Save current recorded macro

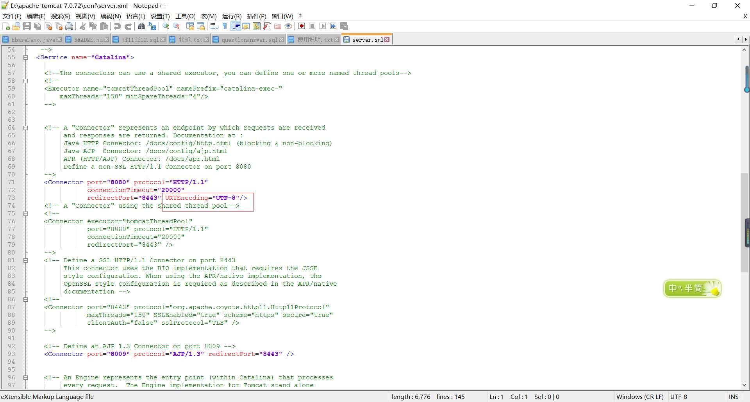click(344, 26)
